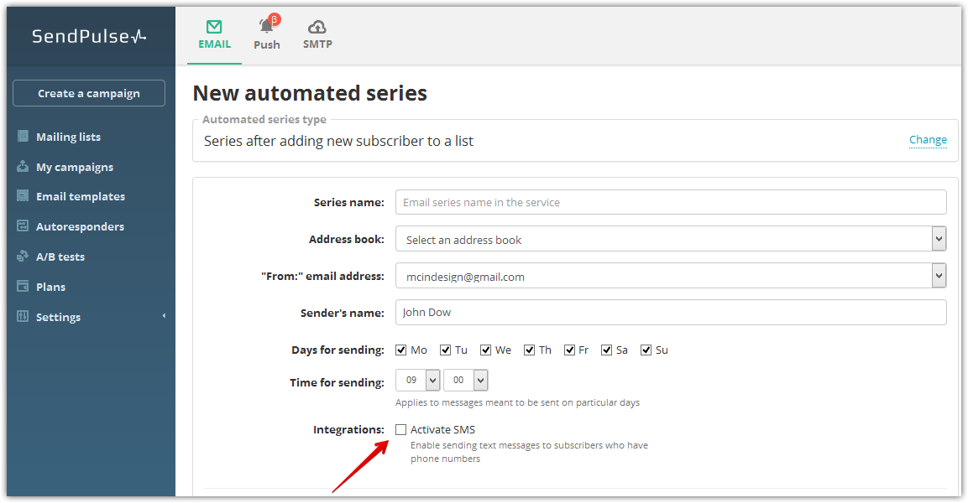The image size is (968, 503).
Task: Open the sending hour dropdown
Action: click(x=418, y=380)
